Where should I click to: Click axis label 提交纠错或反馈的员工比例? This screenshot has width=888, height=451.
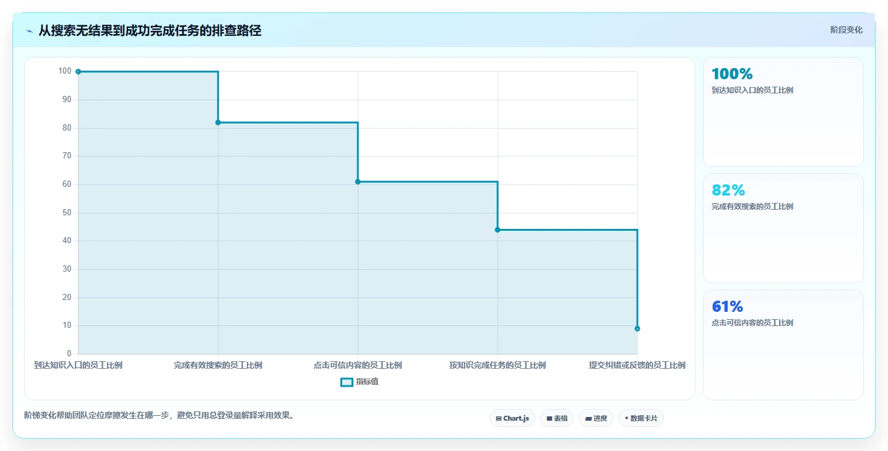tap(637, 365)
